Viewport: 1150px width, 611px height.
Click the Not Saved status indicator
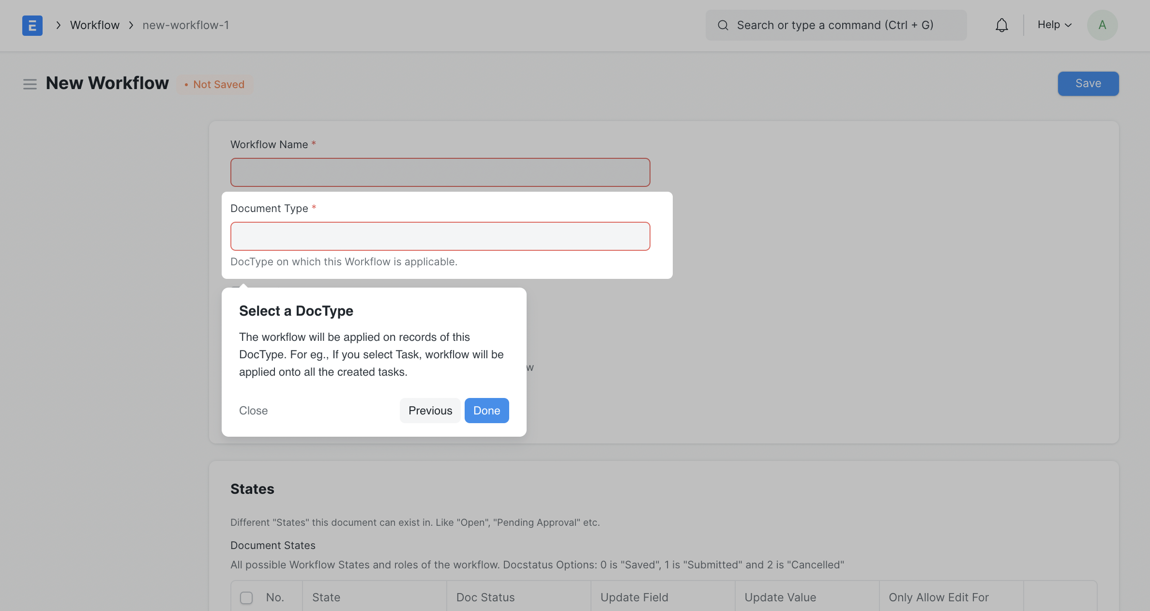click(214, 85)
